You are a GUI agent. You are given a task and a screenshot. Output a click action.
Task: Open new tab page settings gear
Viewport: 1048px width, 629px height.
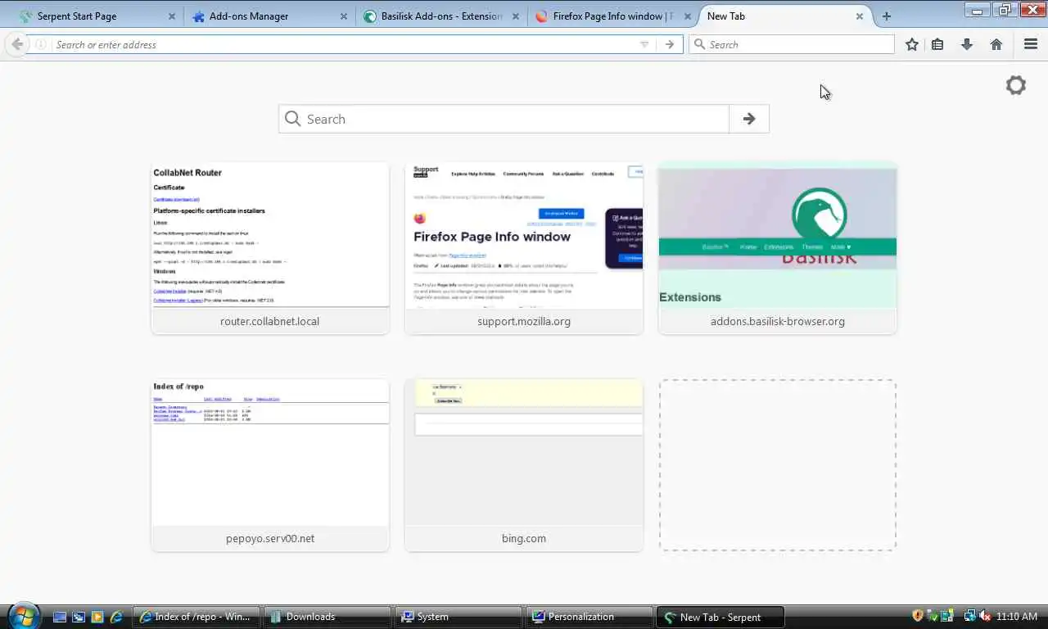pos(1016,85)
